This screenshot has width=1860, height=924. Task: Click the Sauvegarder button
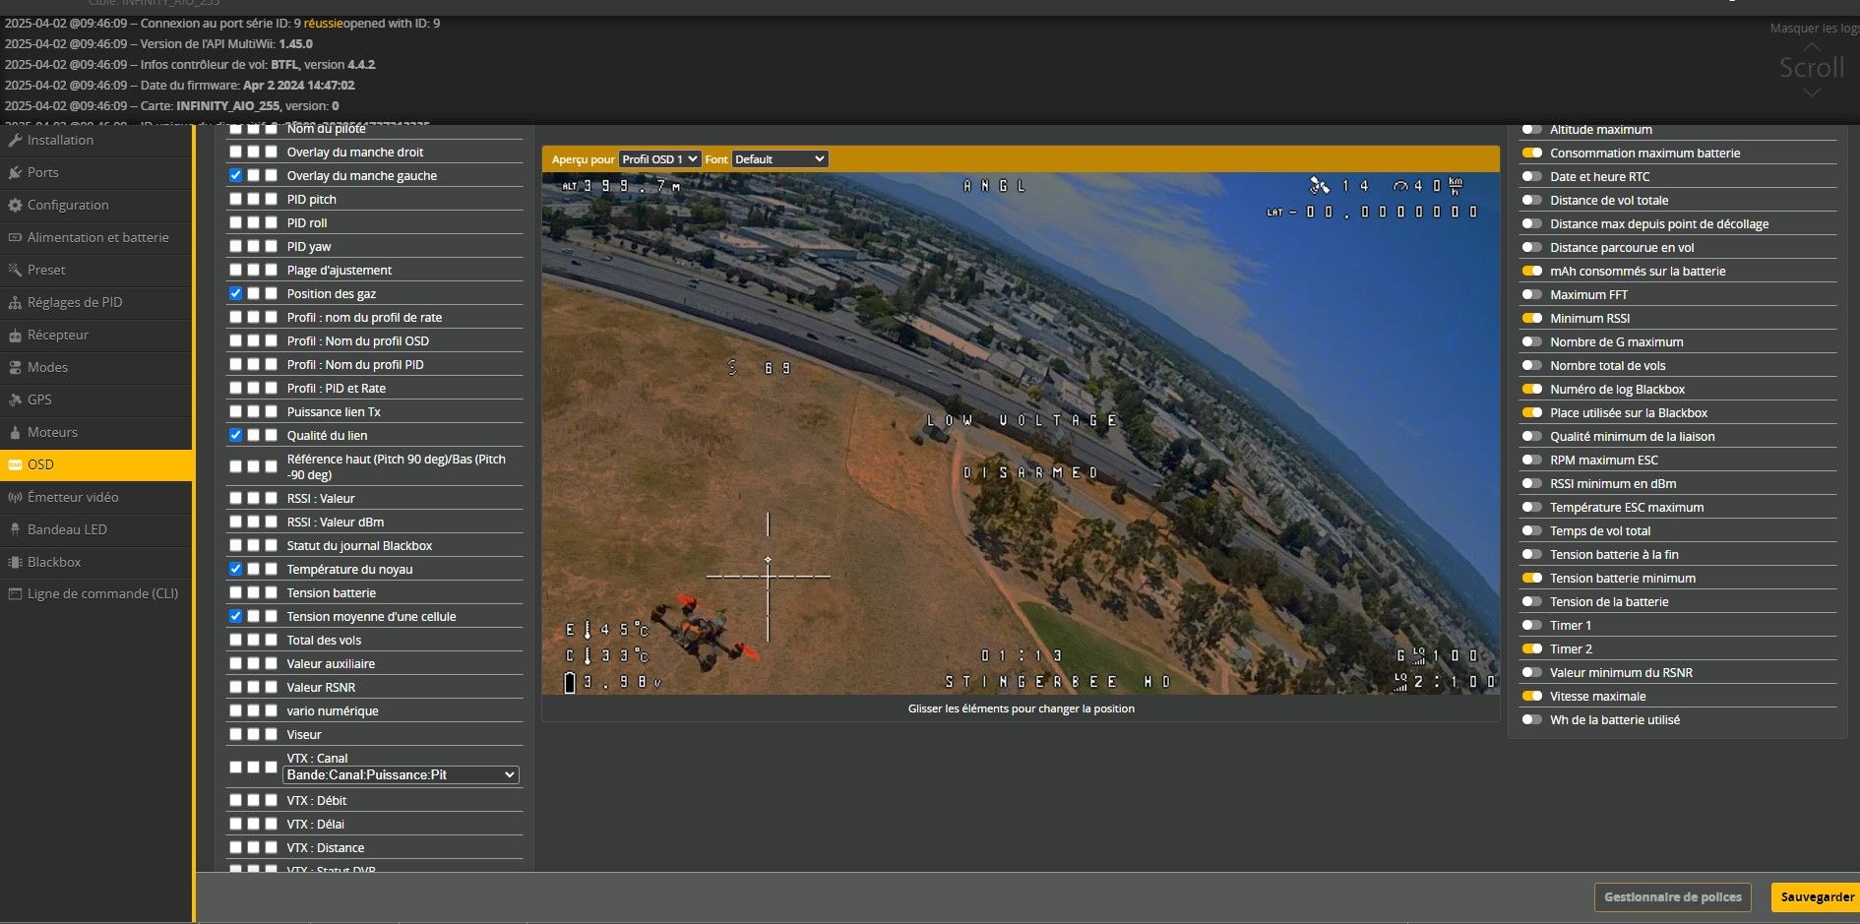1816,896
